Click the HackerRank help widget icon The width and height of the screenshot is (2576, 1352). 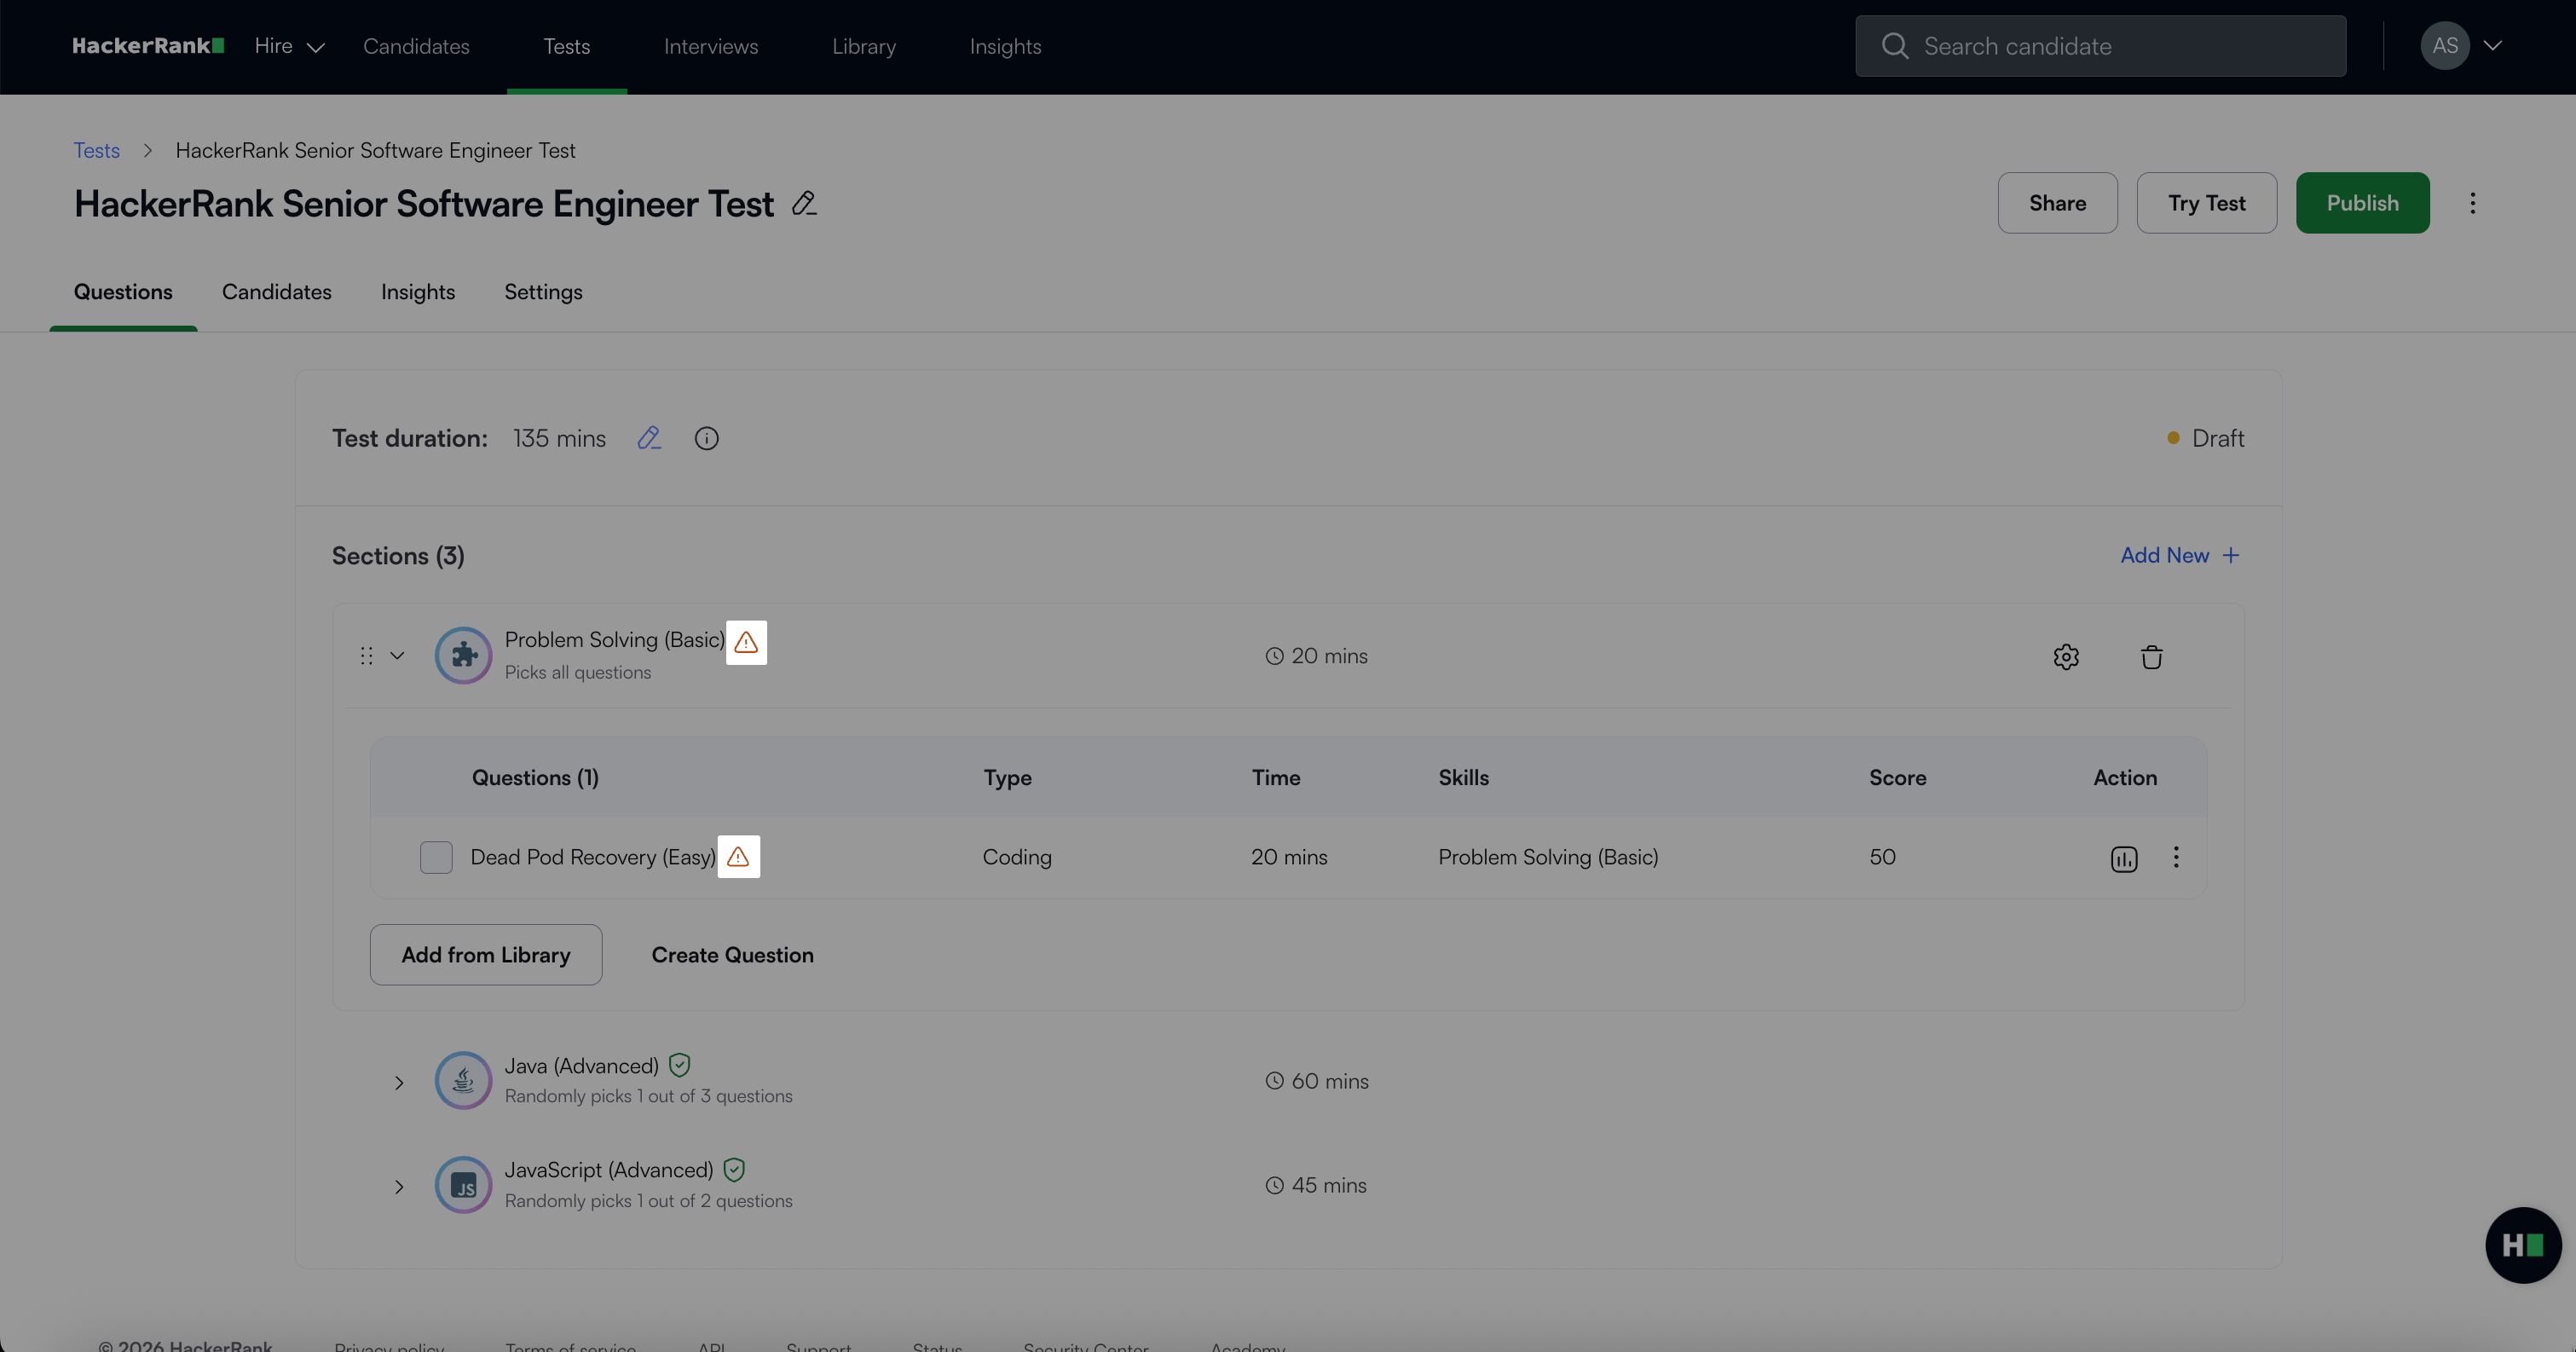click(2522, 1244)
